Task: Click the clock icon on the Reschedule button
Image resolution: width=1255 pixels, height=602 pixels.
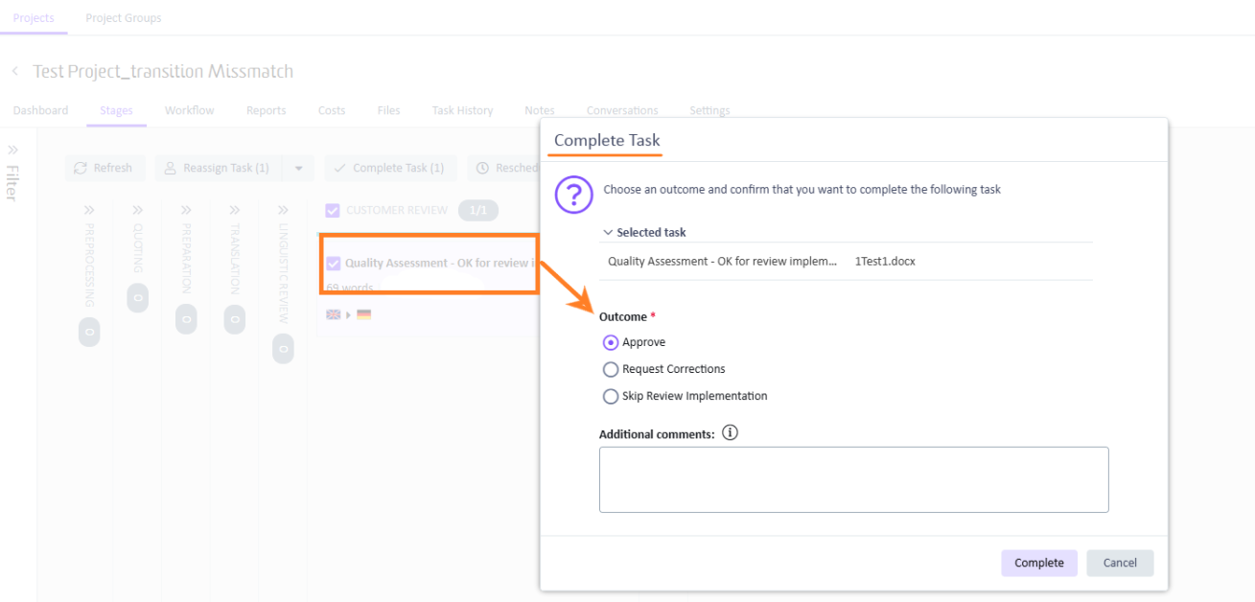Action: 484,168
